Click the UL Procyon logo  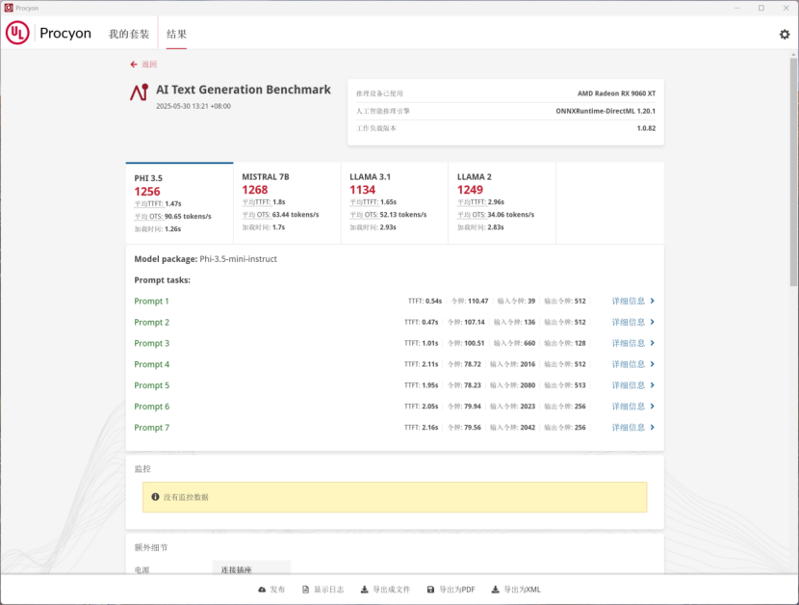point(48,33)
